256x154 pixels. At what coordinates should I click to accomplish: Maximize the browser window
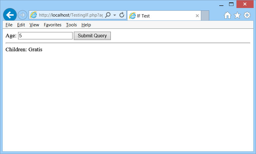point(231,4)
